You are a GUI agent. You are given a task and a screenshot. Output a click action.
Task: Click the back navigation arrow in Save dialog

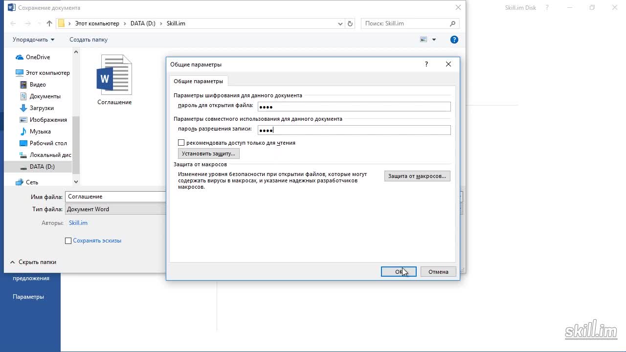(13, 23)
